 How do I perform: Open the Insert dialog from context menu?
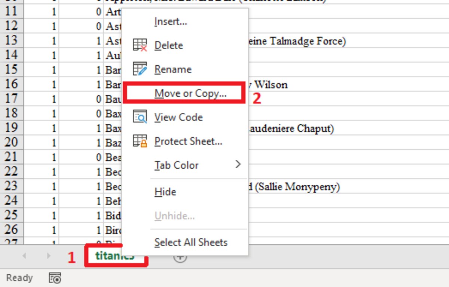pos(170,21)
